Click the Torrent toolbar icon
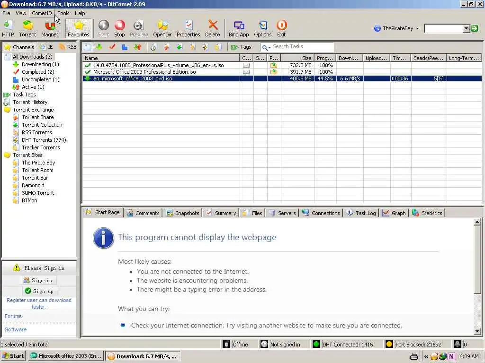This screenshot has width=485, height=363. point(27,28)
